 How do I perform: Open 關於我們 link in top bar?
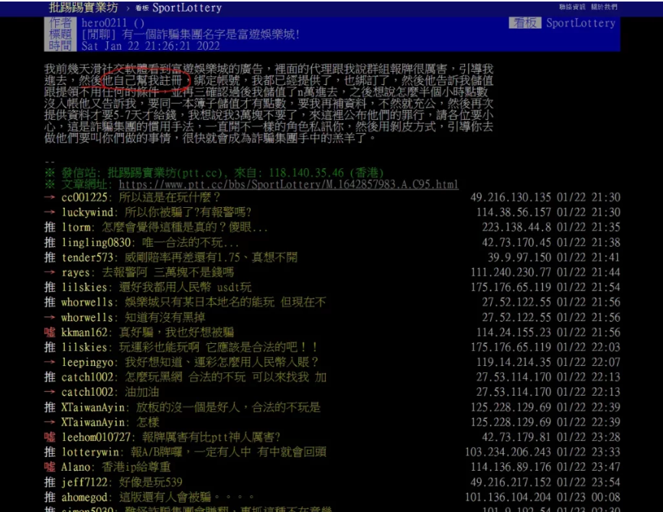click(603, 7)
